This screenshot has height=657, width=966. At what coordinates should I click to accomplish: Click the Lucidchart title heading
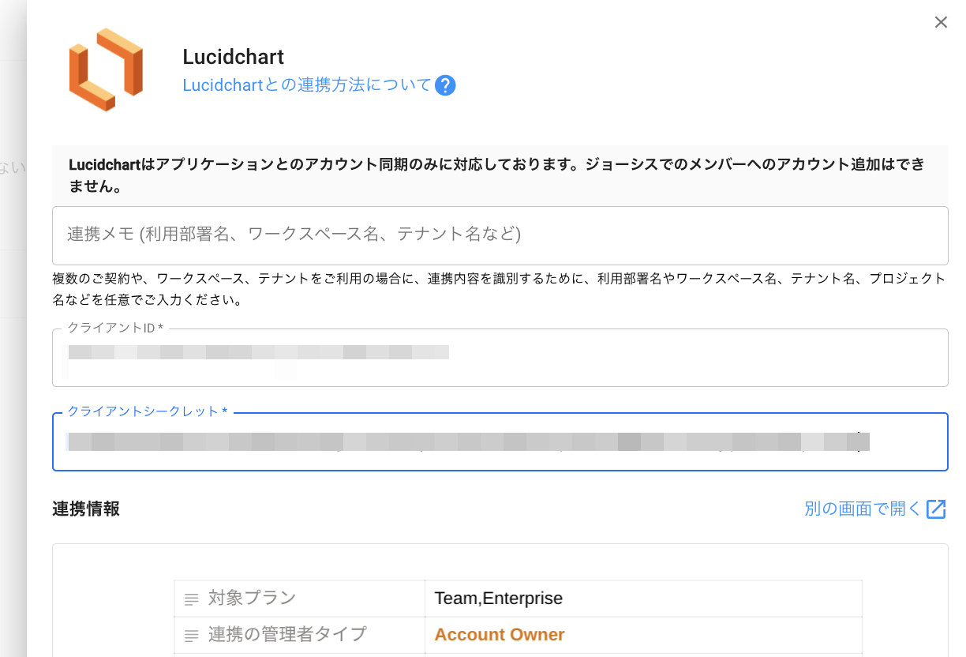coord(233,57)
